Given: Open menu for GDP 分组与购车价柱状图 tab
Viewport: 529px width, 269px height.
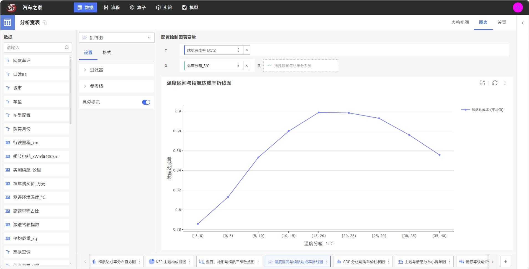Looking at the screenshot, I should 389,262.
